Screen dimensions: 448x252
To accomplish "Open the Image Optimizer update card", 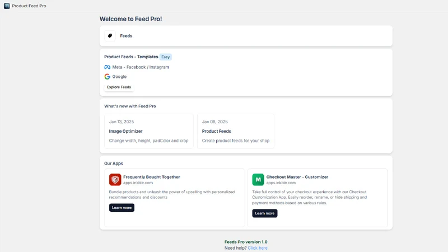I will point(149,131).
